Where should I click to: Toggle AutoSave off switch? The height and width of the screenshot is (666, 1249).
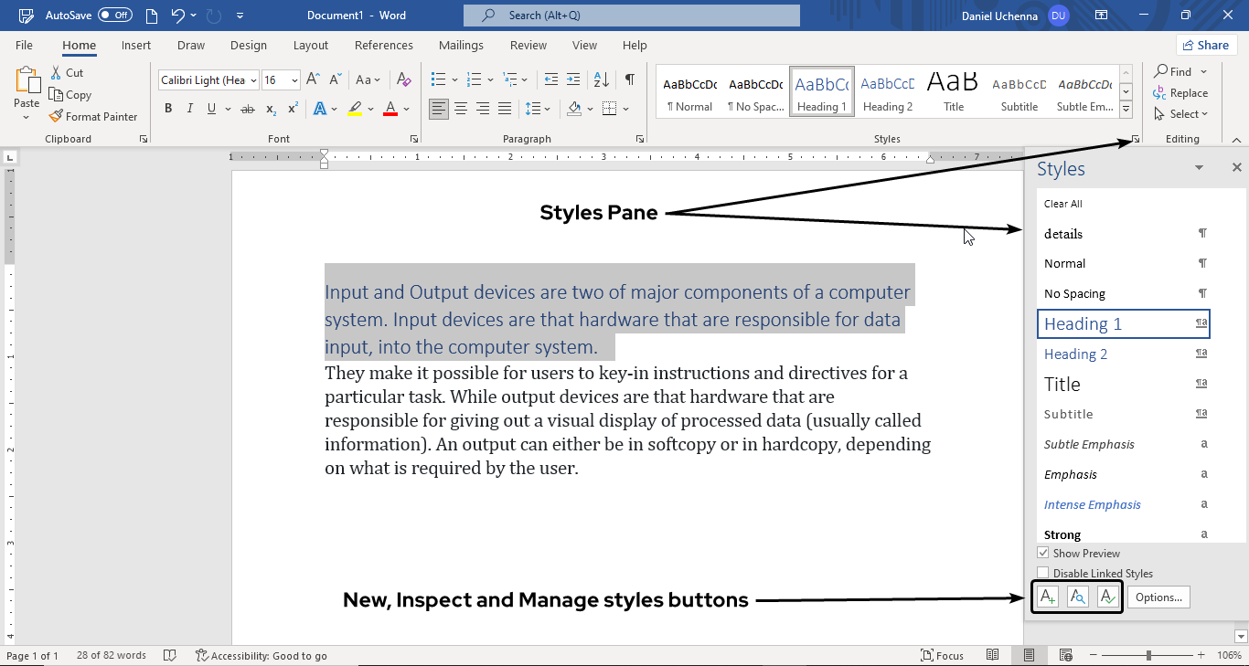[x=113, y=15]
